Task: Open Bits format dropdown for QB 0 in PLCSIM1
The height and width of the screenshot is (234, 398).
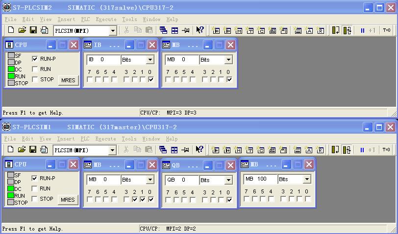Action: coord(228,180)
